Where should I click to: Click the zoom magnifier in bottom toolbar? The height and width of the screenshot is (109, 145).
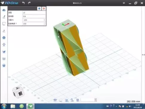tap(72, 100)
